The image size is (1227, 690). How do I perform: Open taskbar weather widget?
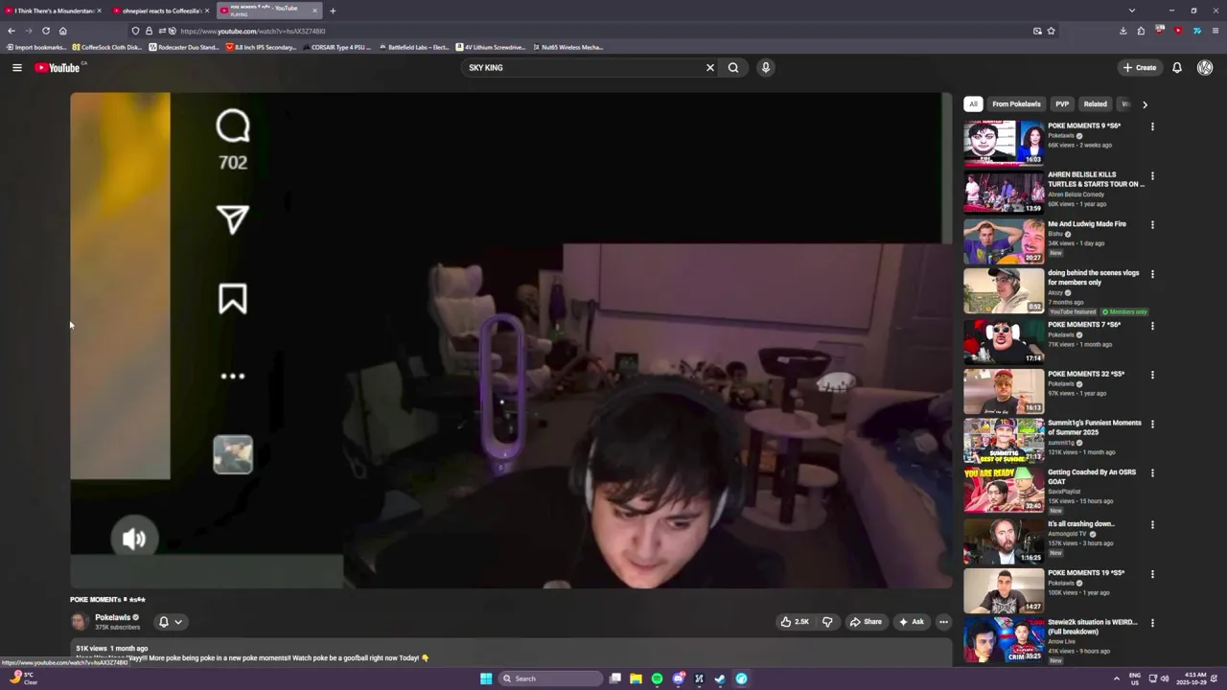pos(23,678)
